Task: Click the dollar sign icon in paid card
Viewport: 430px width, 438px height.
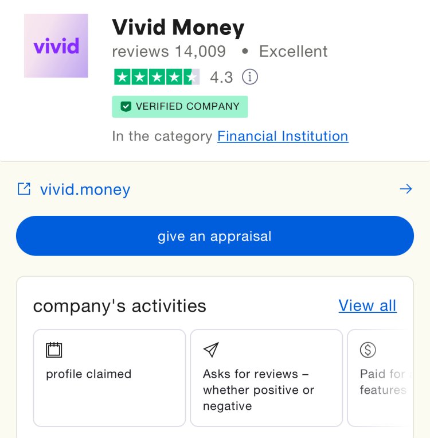Action: click(x=368, y=350)
